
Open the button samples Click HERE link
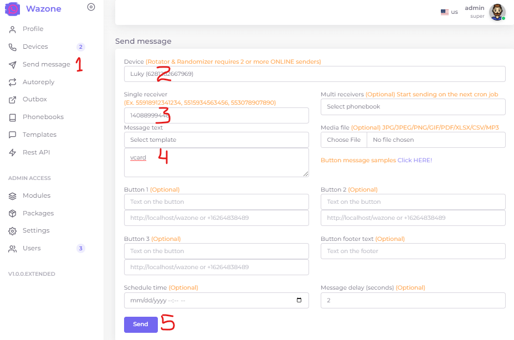pos(414,160)
